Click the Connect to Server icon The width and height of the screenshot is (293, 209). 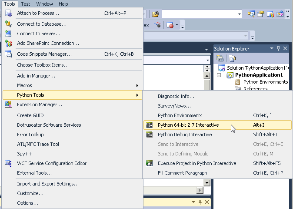tap(8, 34)
